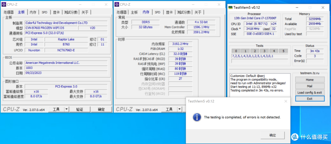The height and width of the screenshot is (144, 331).
Task: Click the PCI-Express 3.0 graphics version field
Action: pyautogui.click(x=66, y=86)
